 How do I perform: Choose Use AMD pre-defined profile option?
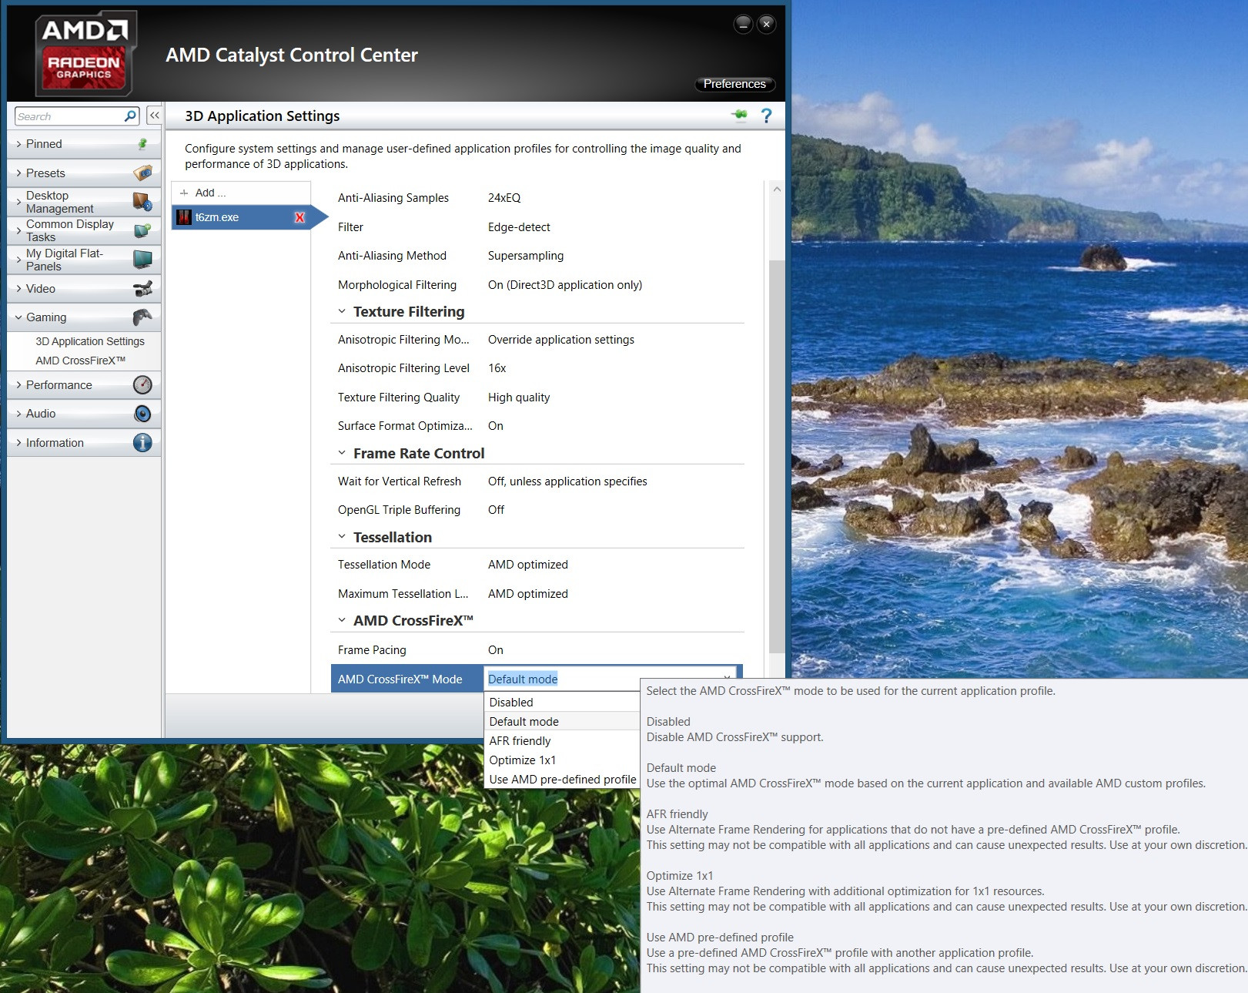pos(562,779)
